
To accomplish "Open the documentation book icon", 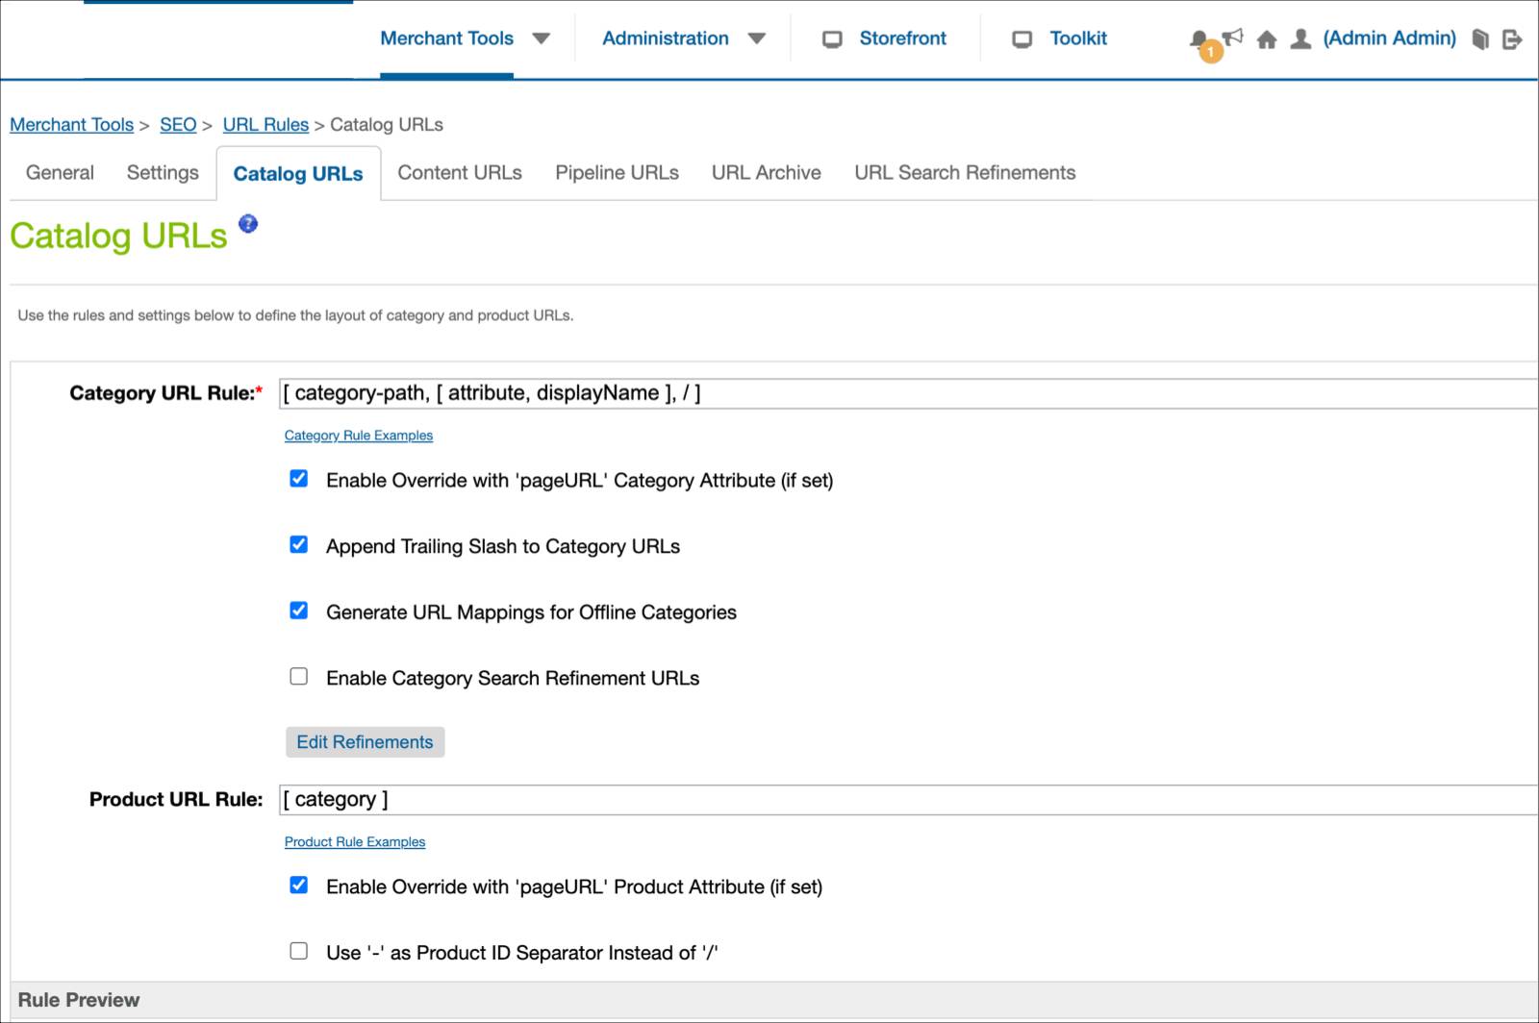I will point(1481,39).
